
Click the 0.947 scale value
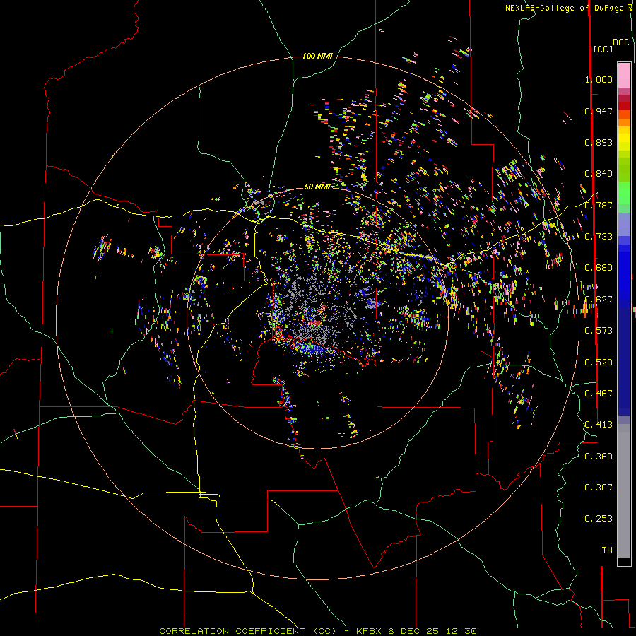(x=599, y=111)
